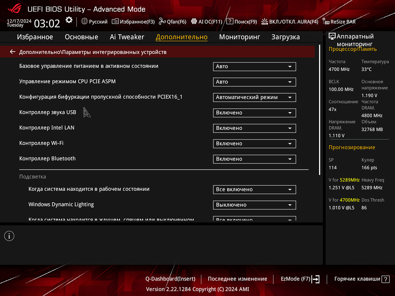The height and width of the screenshot is (296, 395).
Task: Select the Конфигурация бифуркации PCIEX16_1 label
Action: point(101,97)
